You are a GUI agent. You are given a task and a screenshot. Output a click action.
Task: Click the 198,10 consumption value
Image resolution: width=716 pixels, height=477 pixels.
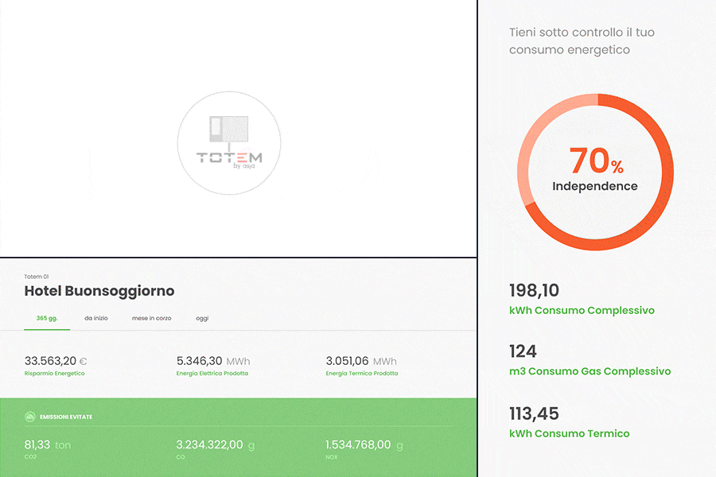click(534, 289)
